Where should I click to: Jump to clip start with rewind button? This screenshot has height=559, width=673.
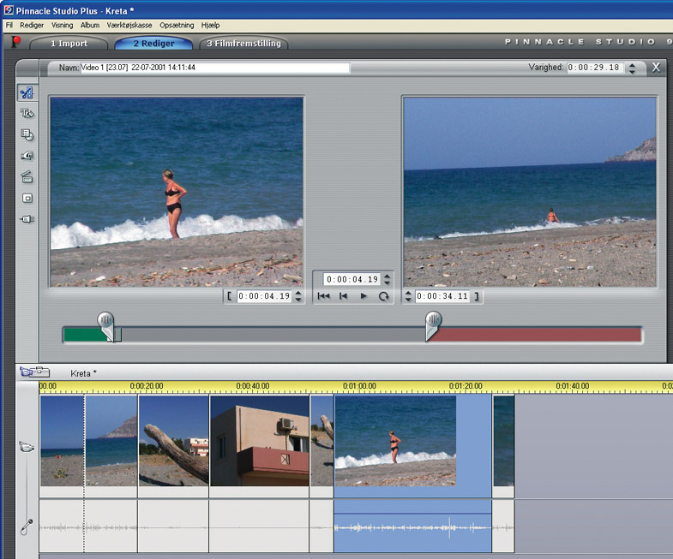coord(323,296)
